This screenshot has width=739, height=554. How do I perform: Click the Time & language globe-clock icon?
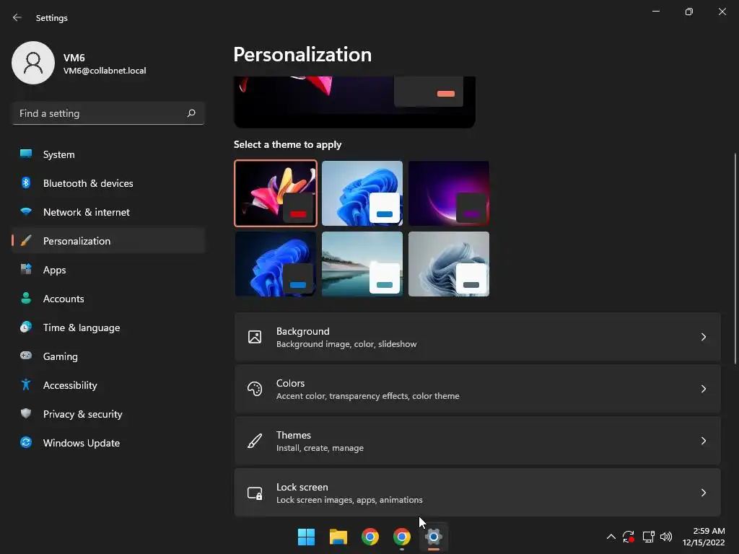coord(26,327)
